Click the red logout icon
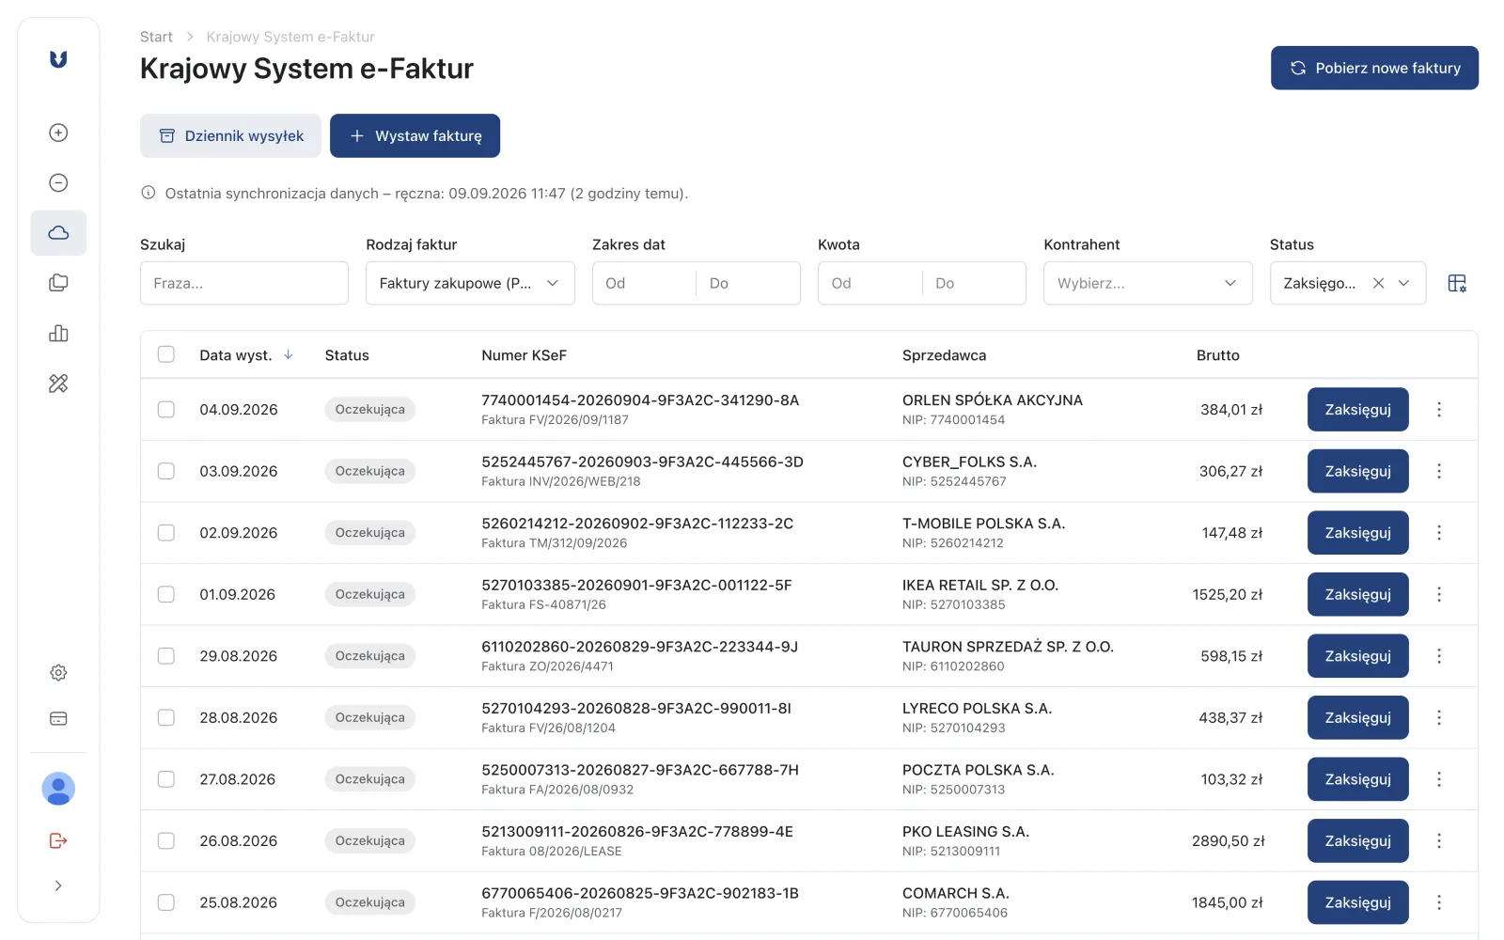This screenshot has width=1504, height=940. tap(58, 840)
